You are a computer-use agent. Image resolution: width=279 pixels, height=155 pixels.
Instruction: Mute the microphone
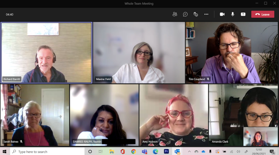coord(233,14)
